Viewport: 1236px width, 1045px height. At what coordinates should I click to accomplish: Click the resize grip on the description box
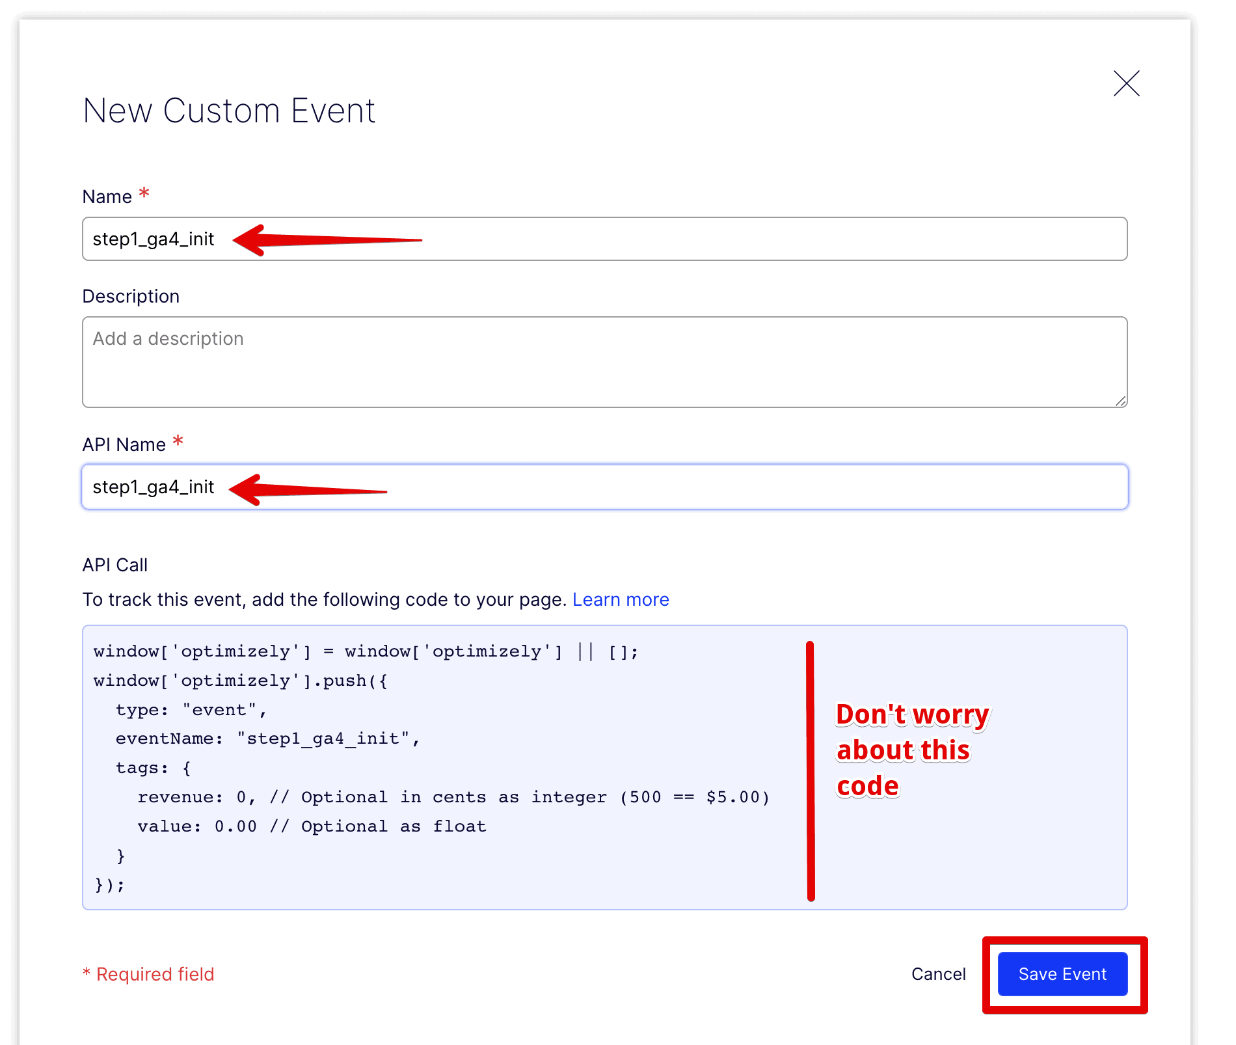pyautogui.click(x=1120, y=401)
